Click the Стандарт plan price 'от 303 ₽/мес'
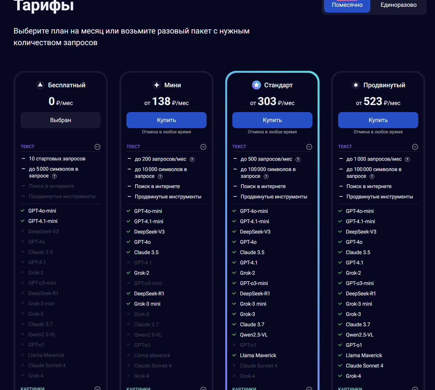This screenshot has height=390, width=435. (x=272, y=102)
